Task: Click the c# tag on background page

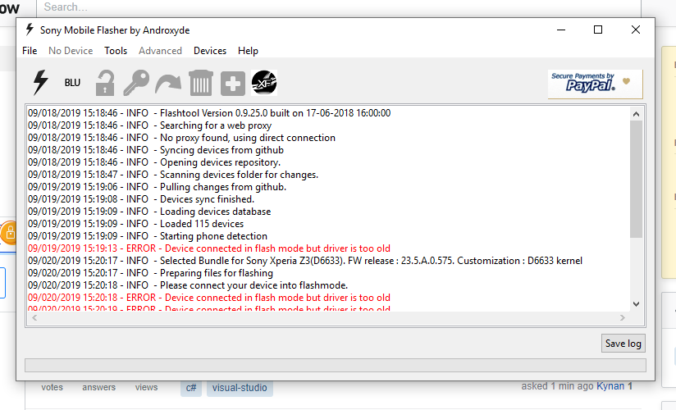Action: 191,388
